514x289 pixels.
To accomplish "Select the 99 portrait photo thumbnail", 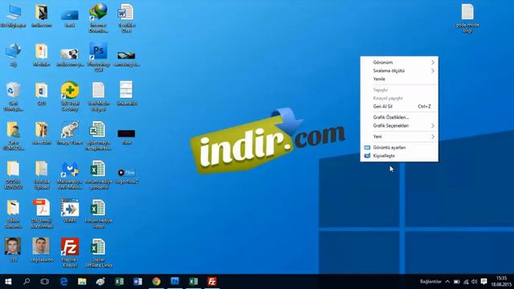I will pos(14,250).
